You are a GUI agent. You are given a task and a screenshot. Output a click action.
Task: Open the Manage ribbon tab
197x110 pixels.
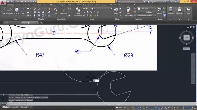53,5
